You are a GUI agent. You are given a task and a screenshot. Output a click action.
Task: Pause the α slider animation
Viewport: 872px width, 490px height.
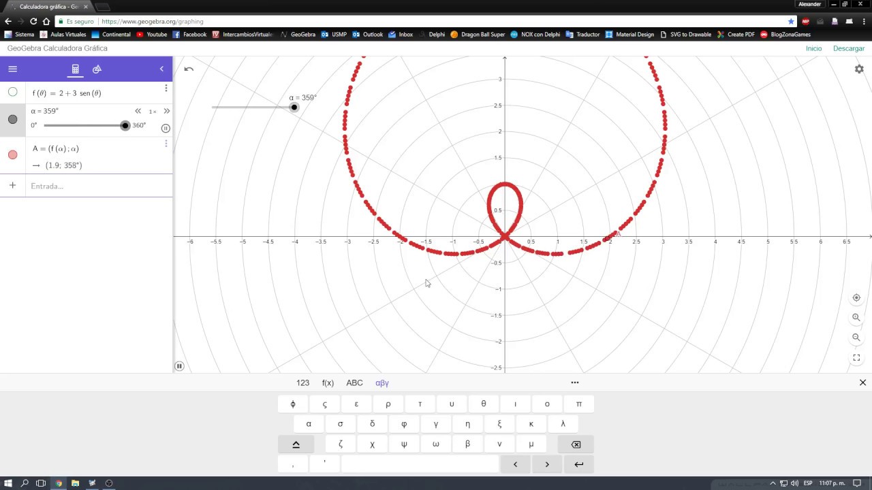tap(166, 128)
